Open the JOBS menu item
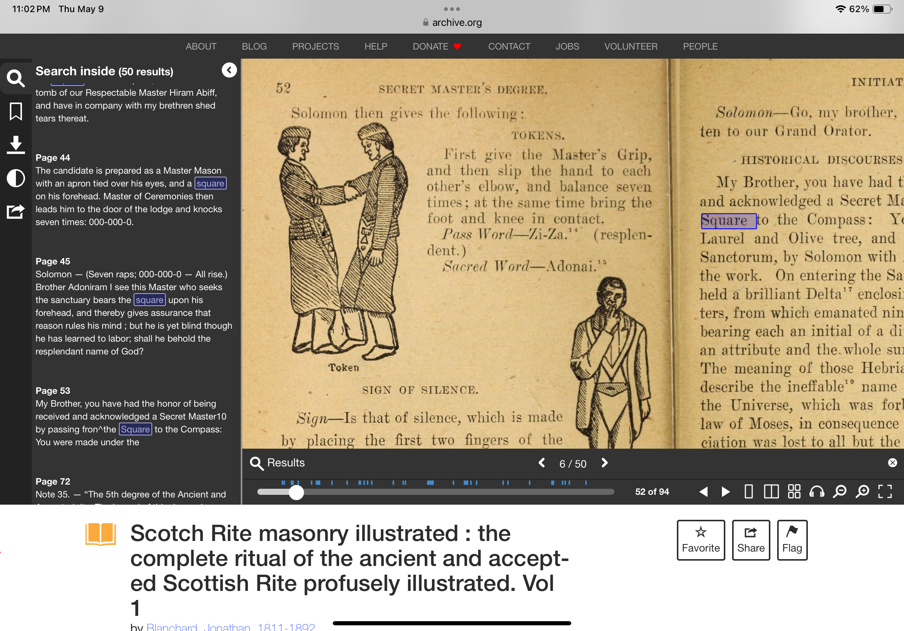 coord(567,47)
